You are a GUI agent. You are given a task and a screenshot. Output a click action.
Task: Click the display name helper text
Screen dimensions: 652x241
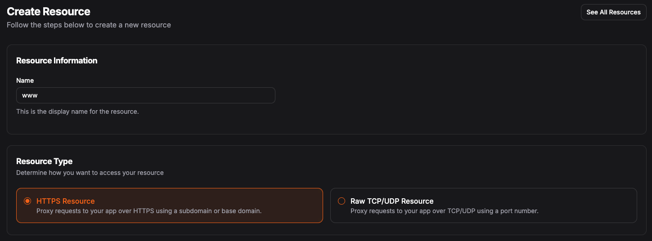tap(77, 112)
